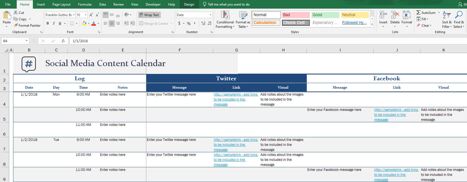Open the borders dropdown arrow
The height and width of the screenshot is (182, 467).
click(77, 23)
